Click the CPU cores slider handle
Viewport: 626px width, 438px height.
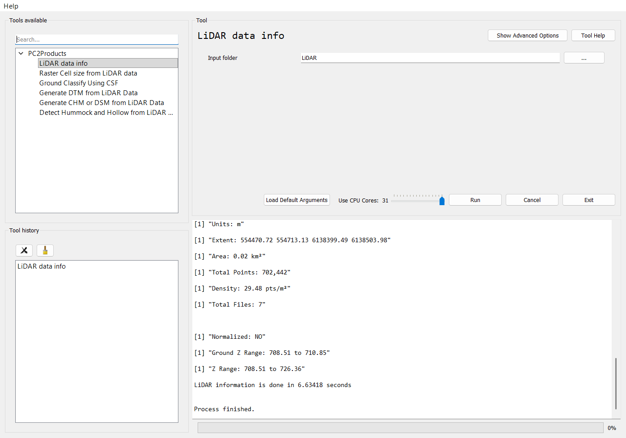(442, 201)
